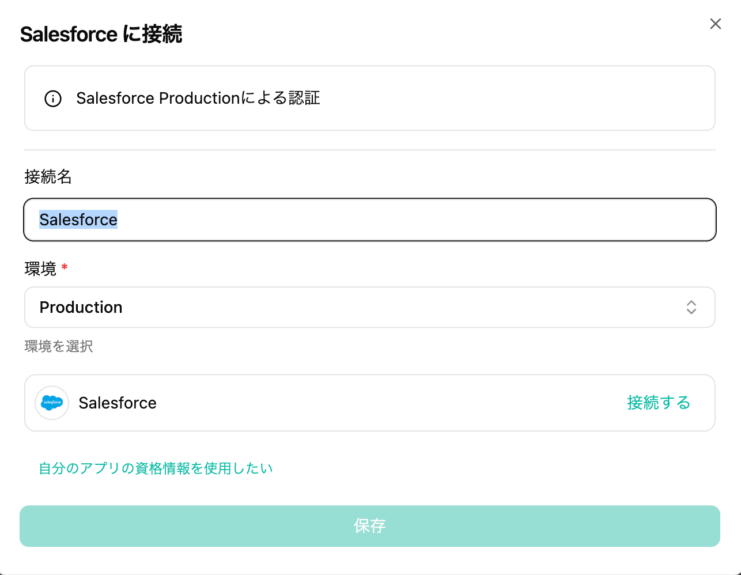The image size is (741, 575).
Task: Click the red required asterisk beside 環境
Action: click(x=65, y=267)
